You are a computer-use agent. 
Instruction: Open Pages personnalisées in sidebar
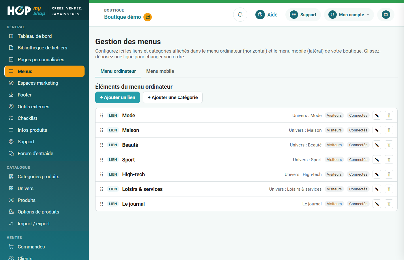(44, 60)
